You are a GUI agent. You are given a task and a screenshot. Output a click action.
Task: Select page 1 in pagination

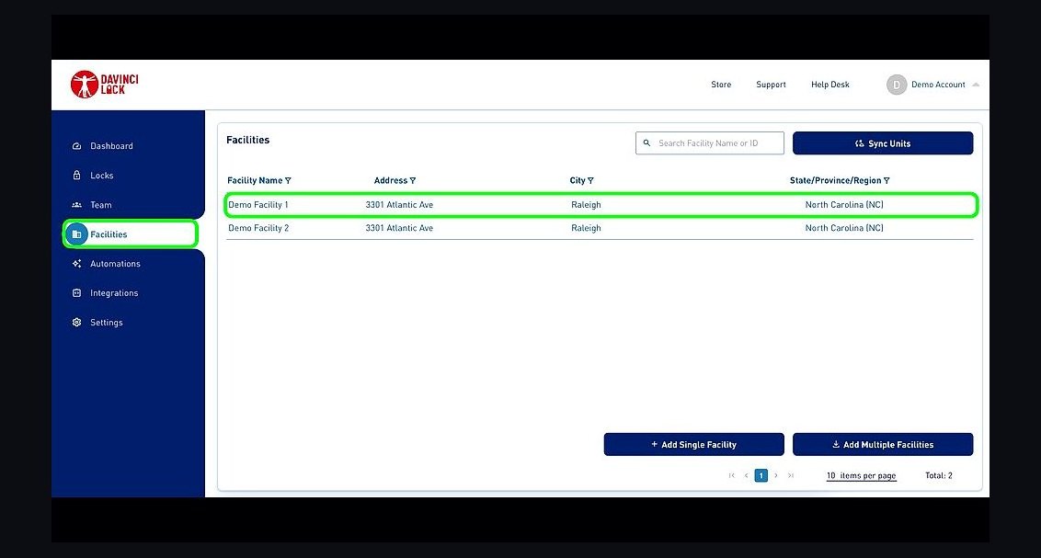pyautogui.click(x=761, y=476)
